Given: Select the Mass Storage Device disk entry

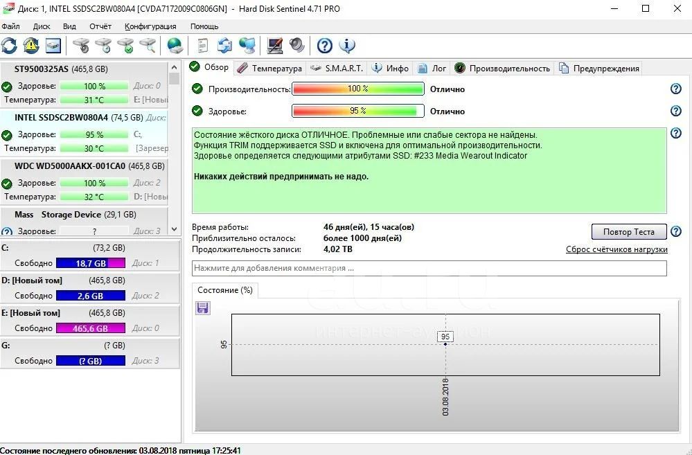Looking at the screenshot, I should 85,221.
